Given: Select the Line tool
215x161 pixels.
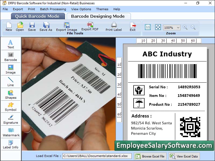Looking at the screenshot, I should [x=10, y=82].
